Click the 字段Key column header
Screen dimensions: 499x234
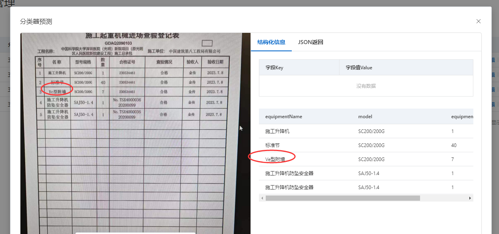coord(299,67)
